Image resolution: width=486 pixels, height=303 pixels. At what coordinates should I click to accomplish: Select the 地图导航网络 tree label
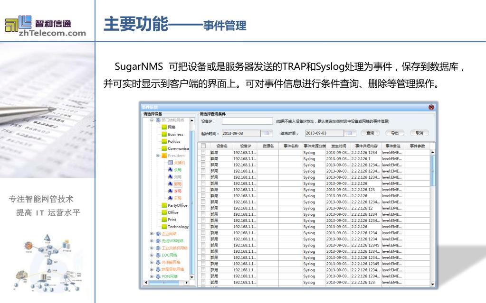[172, 270]
